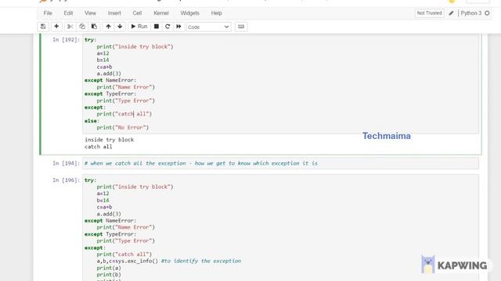Viewport: 501px width, 281px height.
Task: Restart the kernel circular arrow icon
Action: click(x=168, y=27)
